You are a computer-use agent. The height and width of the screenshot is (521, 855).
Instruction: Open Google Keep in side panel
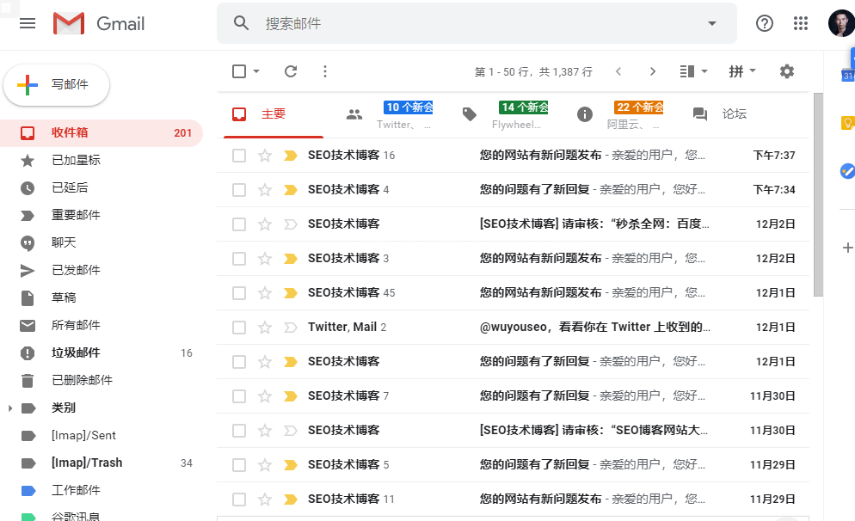click(x=846, y=123)
